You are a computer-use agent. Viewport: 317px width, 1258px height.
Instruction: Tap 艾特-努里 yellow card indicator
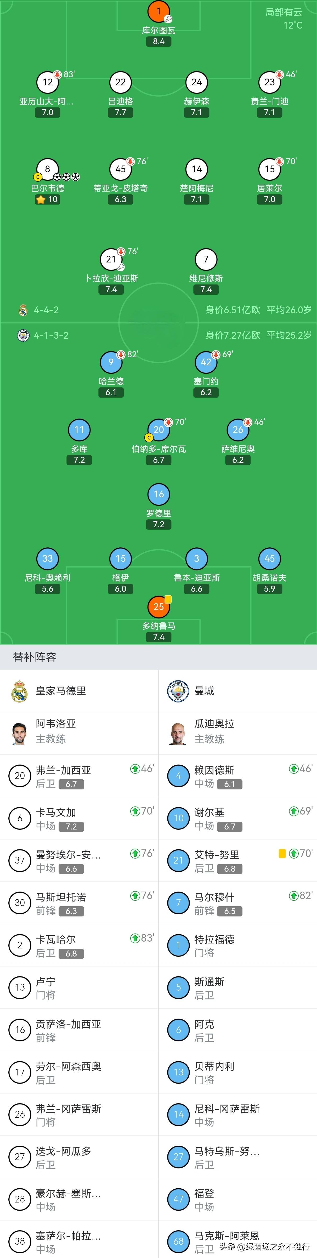(x=282, y=854)
